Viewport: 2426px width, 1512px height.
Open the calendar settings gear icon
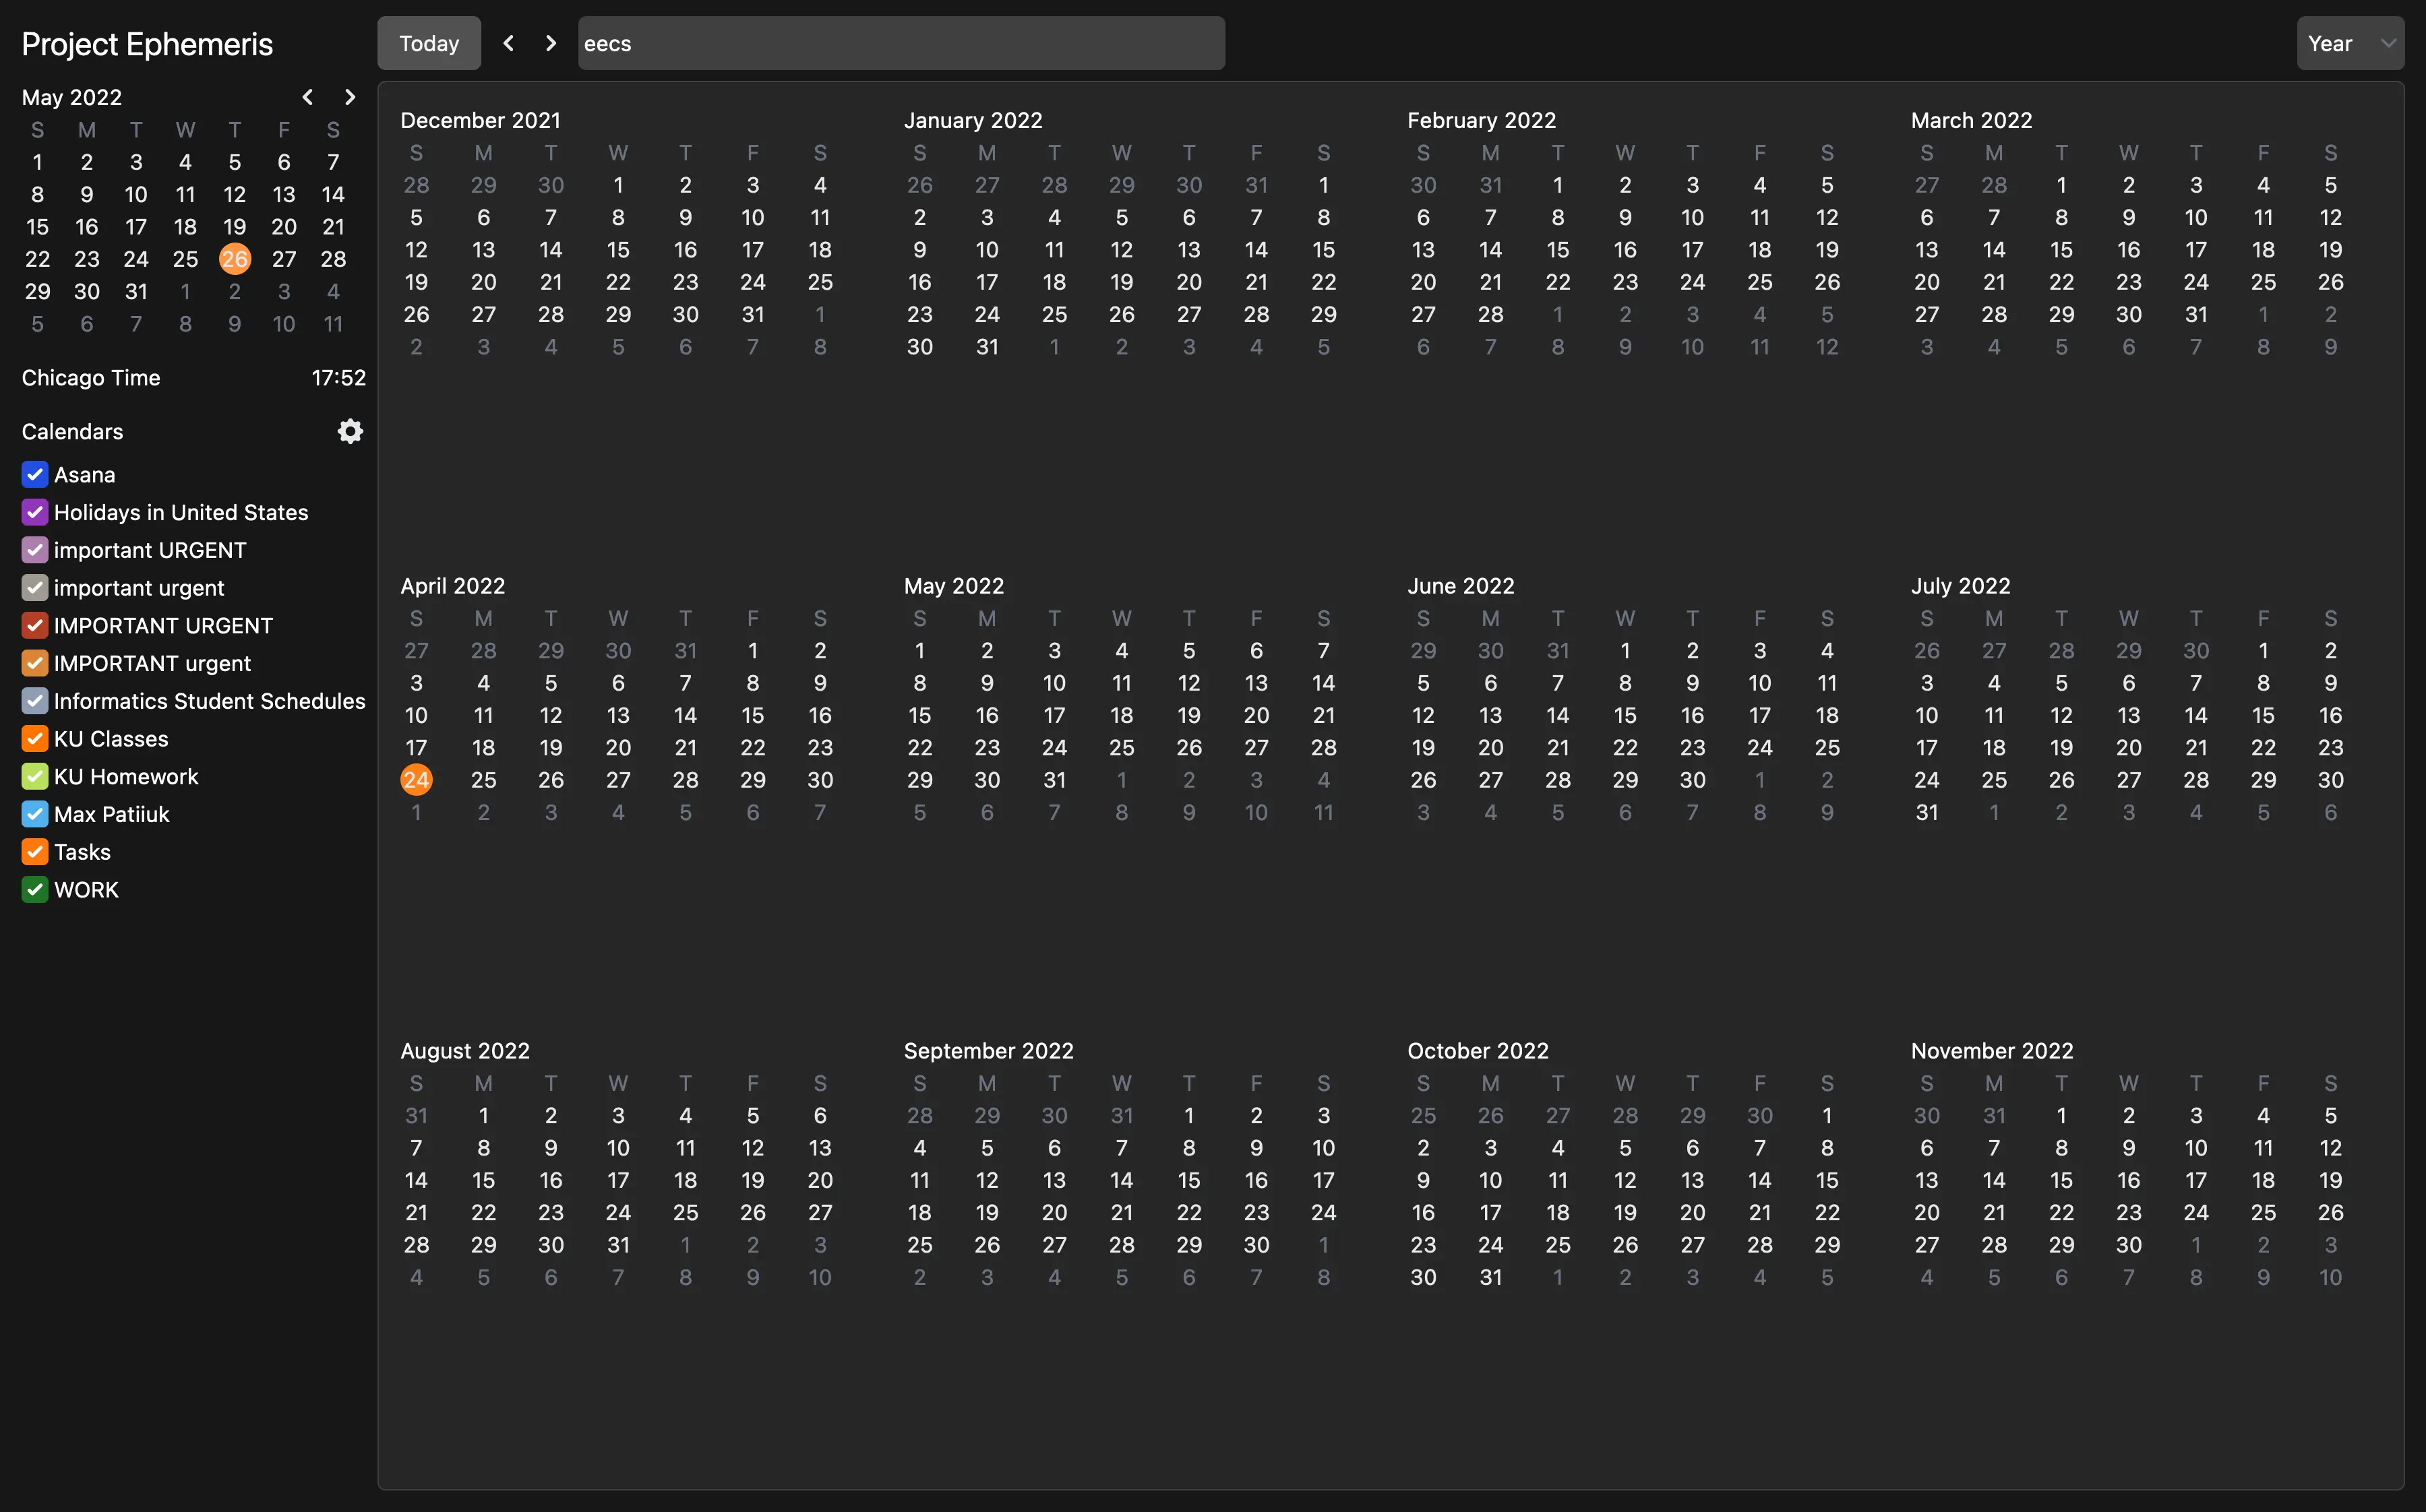point(349,431)
